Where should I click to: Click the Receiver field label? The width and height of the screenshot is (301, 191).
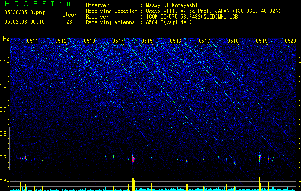click(97, 17)
